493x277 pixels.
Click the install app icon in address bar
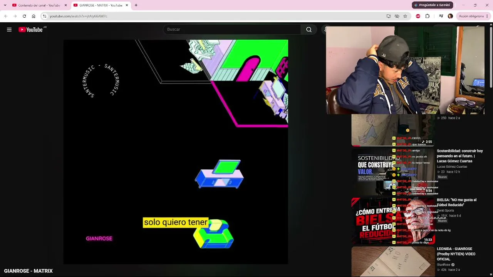pos(389,16)
